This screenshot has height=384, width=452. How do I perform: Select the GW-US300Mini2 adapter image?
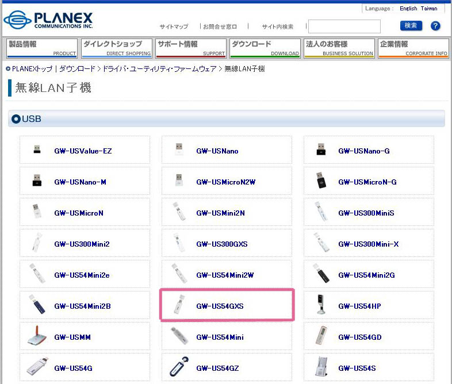point(37,243)
